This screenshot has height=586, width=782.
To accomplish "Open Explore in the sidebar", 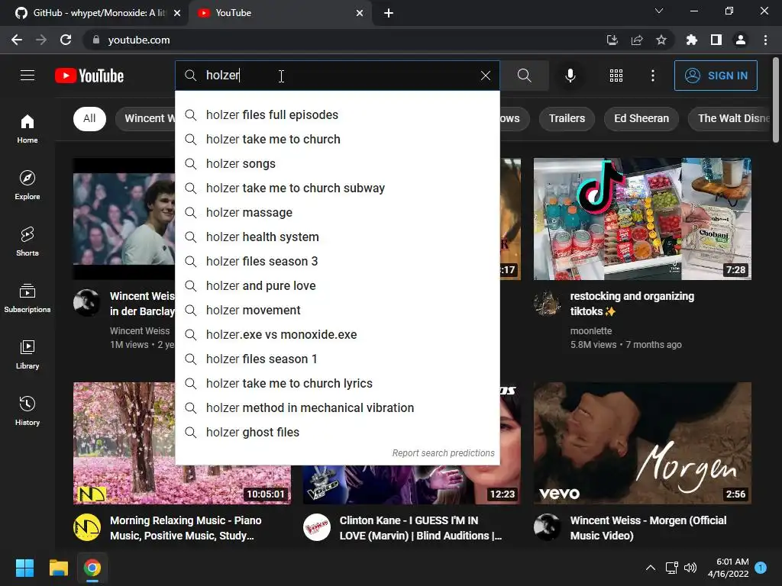I will pos(27,185).
